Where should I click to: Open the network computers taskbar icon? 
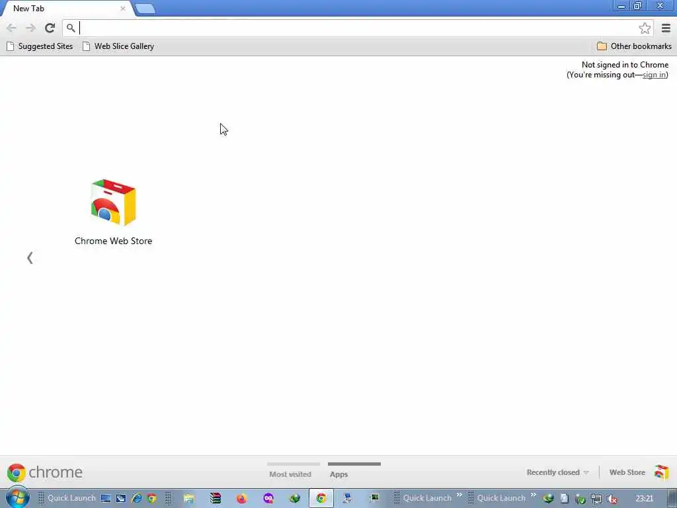tap(348, 498)
